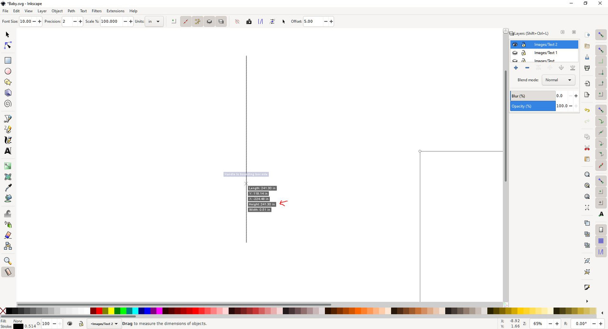The width and height of the screenshot is (608, 329).
Task: Select the Connector tool
Action: coord(8,246)
